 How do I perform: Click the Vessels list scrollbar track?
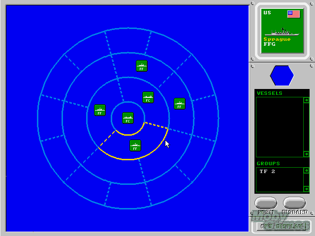pyautogui.click(x=306, y=127)
